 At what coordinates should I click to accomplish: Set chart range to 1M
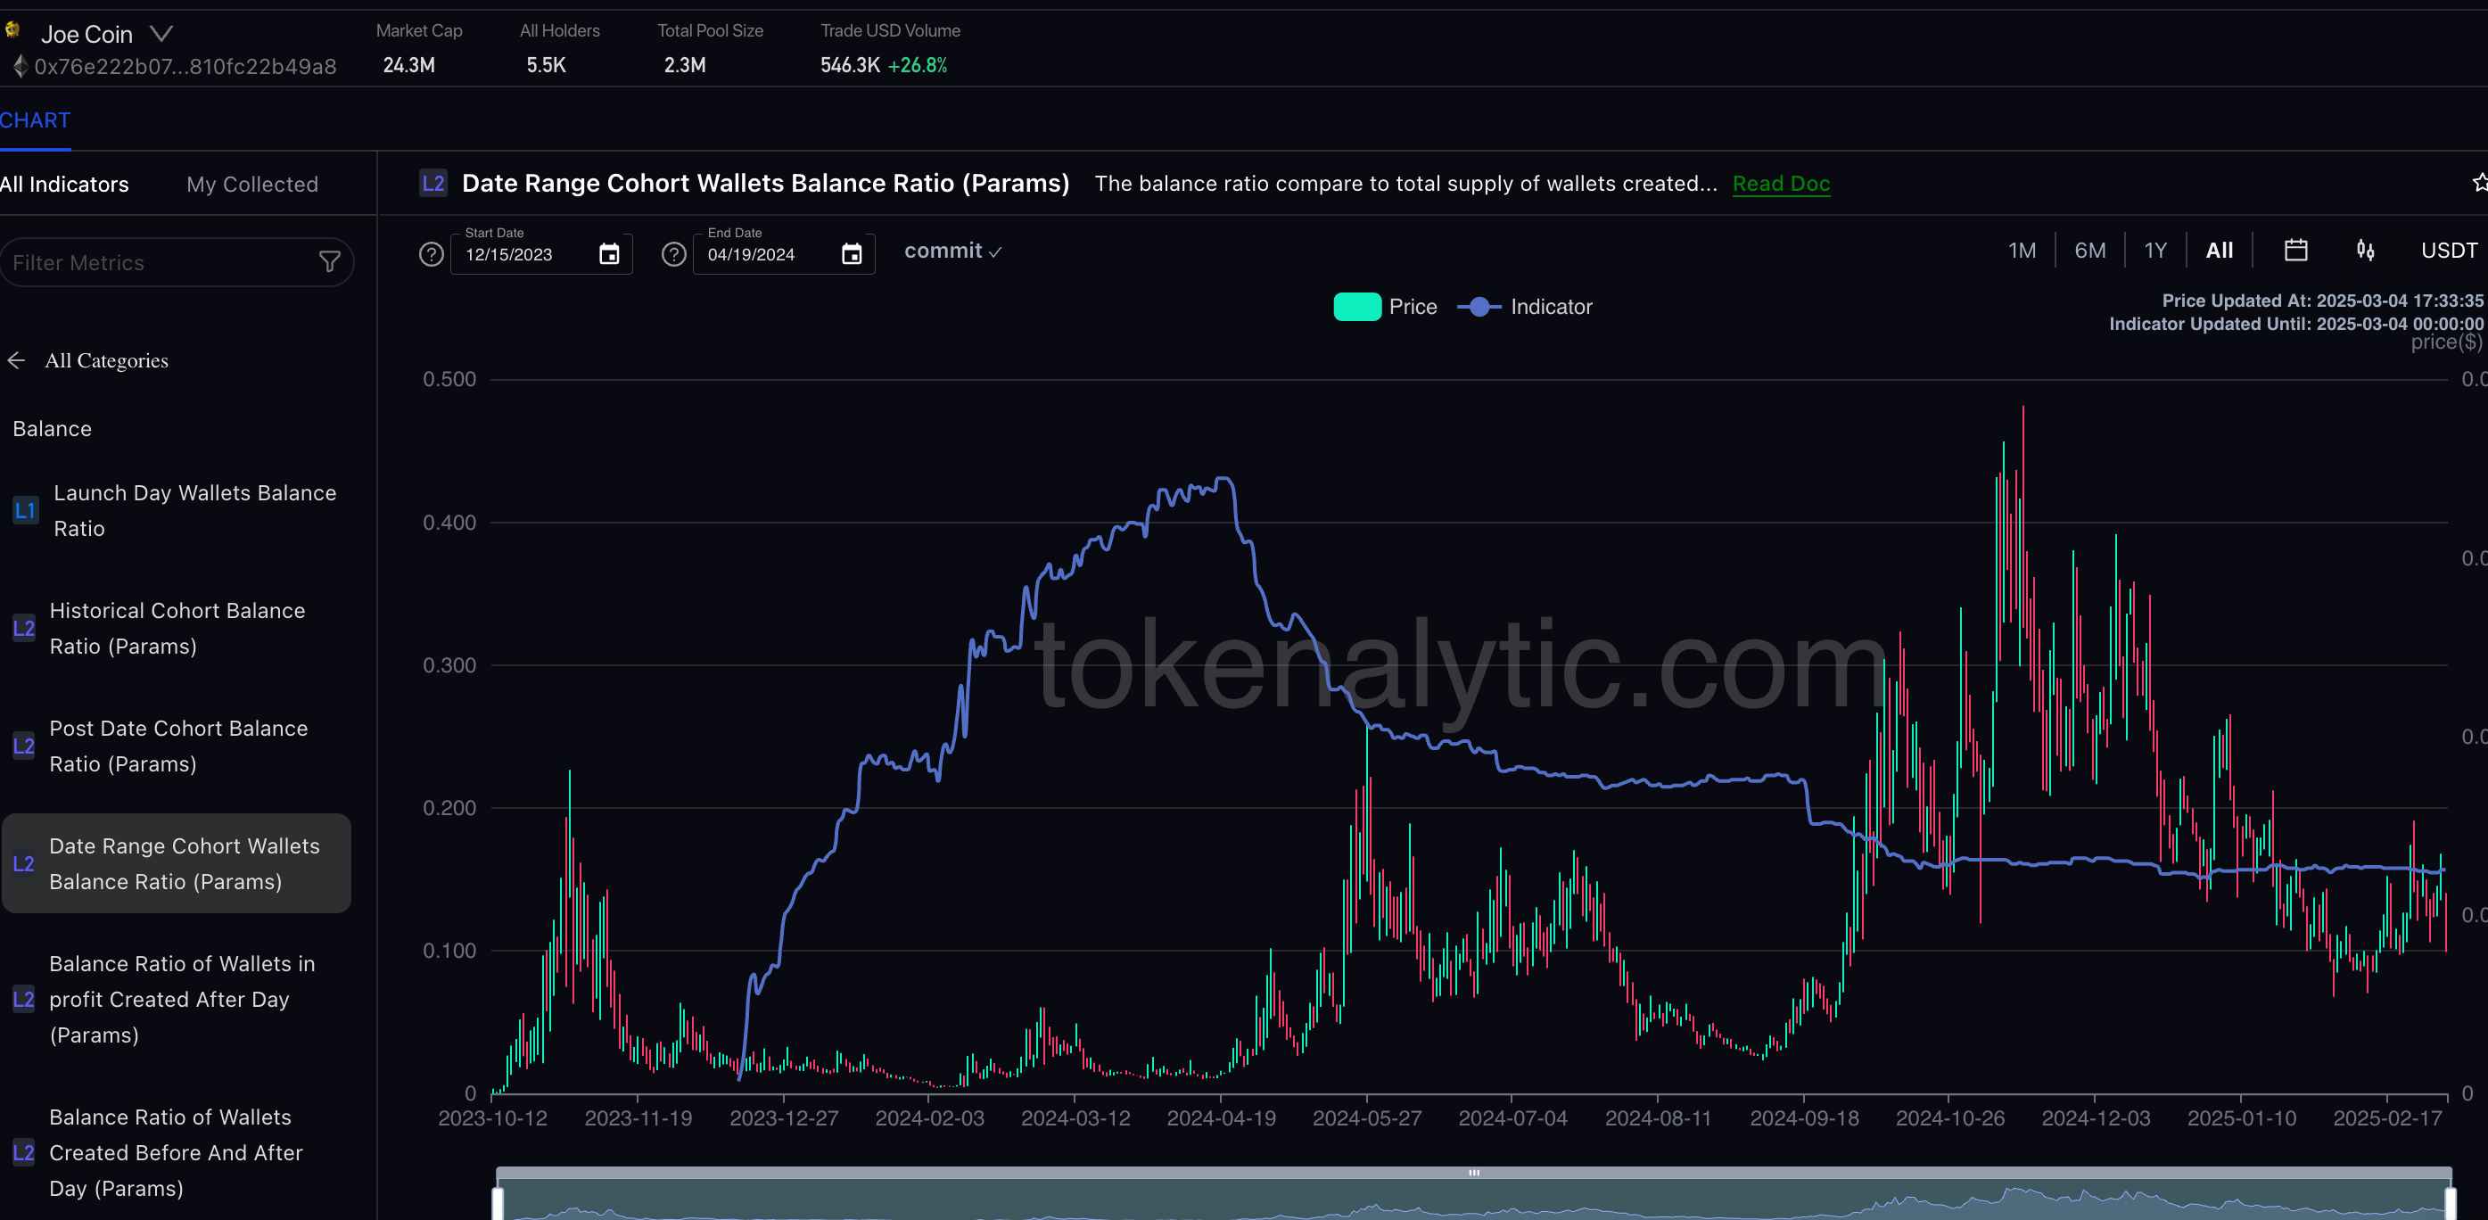pos(2022,251)
